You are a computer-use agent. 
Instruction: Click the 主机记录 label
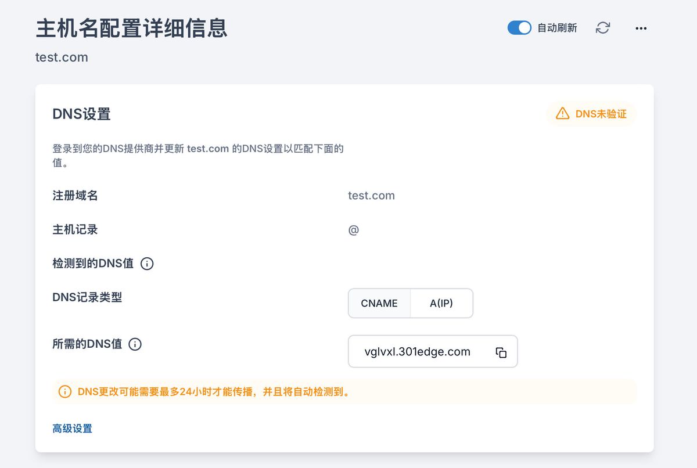point(75,230)
